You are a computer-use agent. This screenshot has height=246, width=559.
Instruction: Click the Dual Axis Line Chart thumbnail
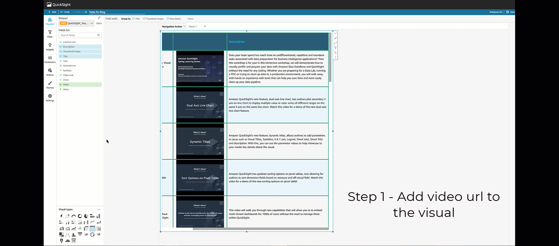(x=200, y=105)
